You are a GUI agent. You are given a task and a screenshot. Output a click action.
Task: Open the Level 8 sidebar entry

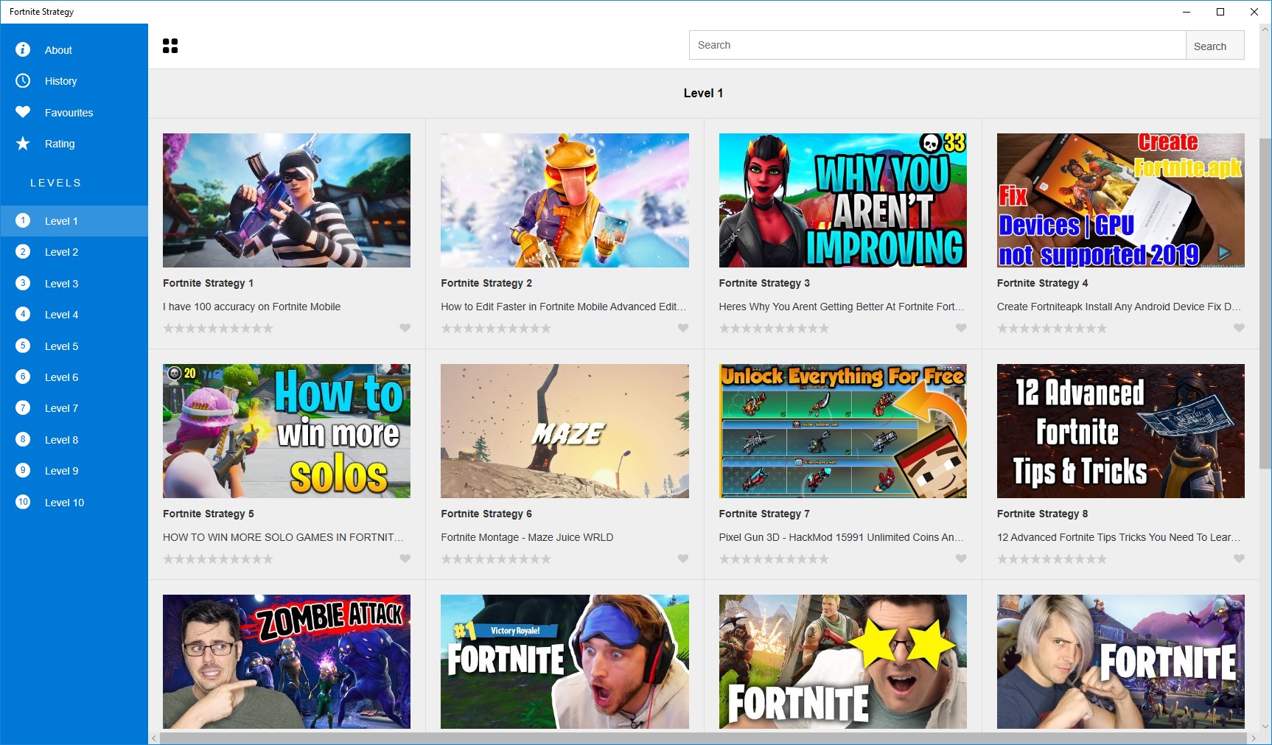pyautogui.click(x=74, y=440)
